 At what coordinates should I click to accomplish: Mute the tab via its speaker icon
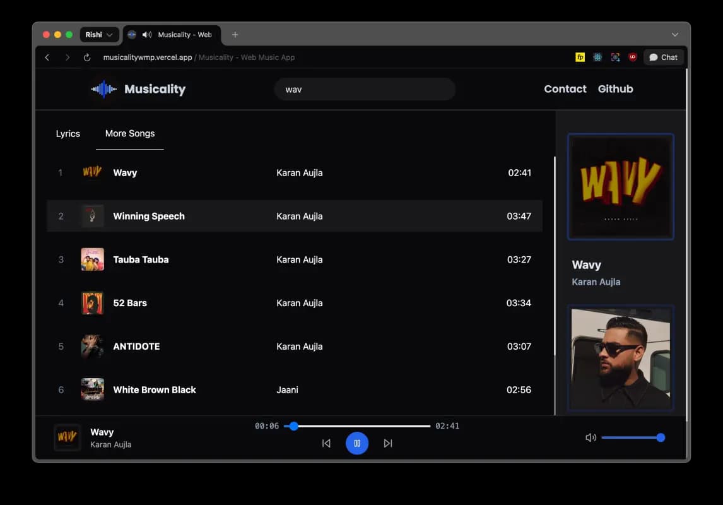point(146,35)
